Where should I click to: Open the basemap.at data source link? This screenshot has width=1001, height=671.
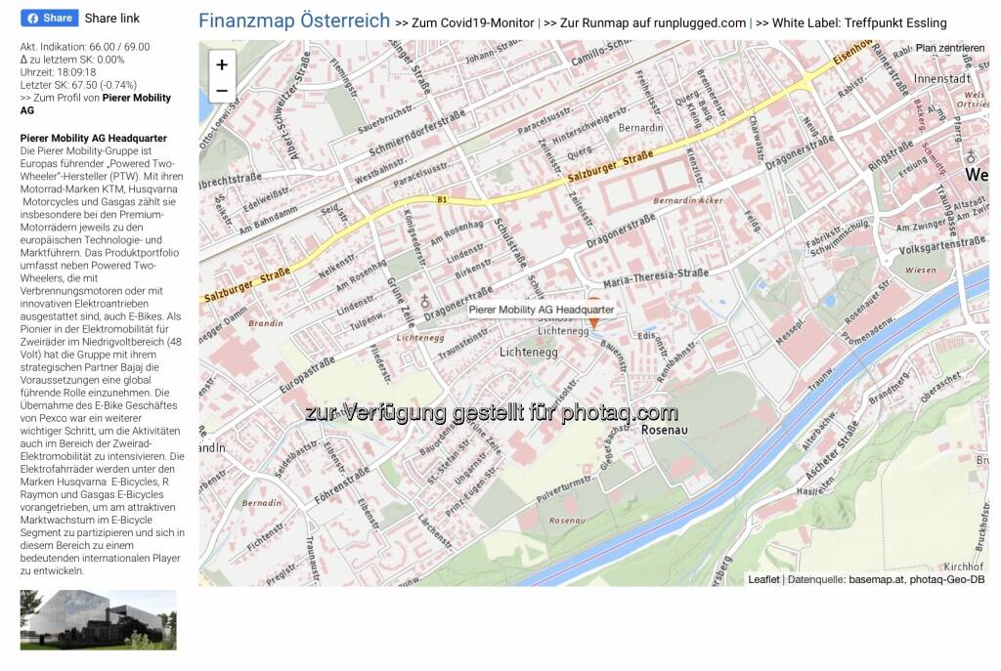(875, 579)
